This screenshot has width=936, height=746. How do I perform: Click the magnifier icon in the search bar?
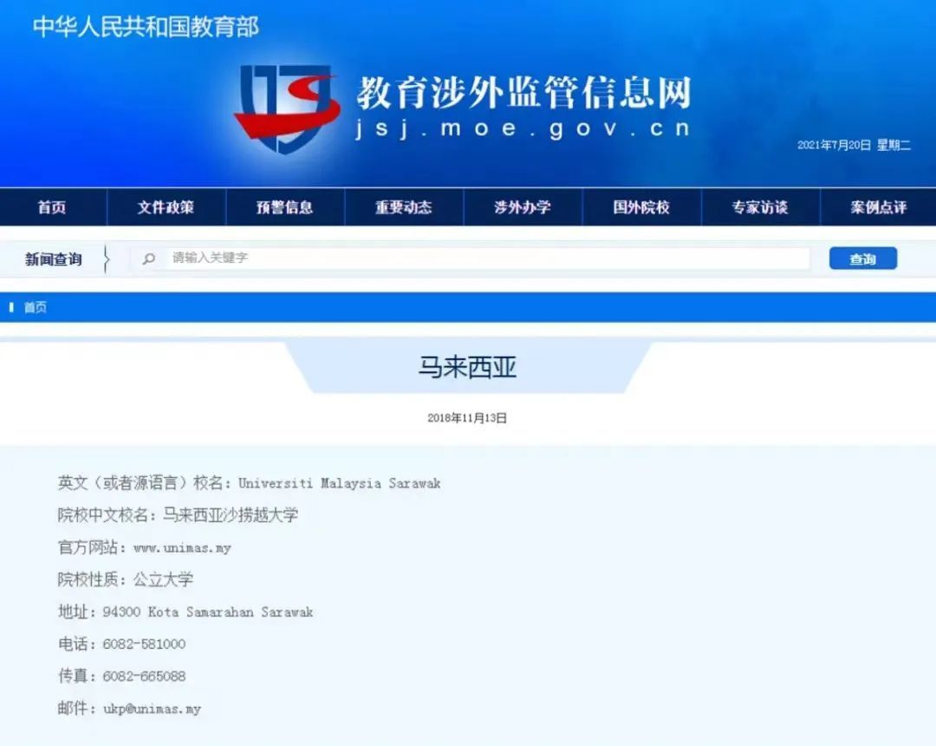coord(149,258)
